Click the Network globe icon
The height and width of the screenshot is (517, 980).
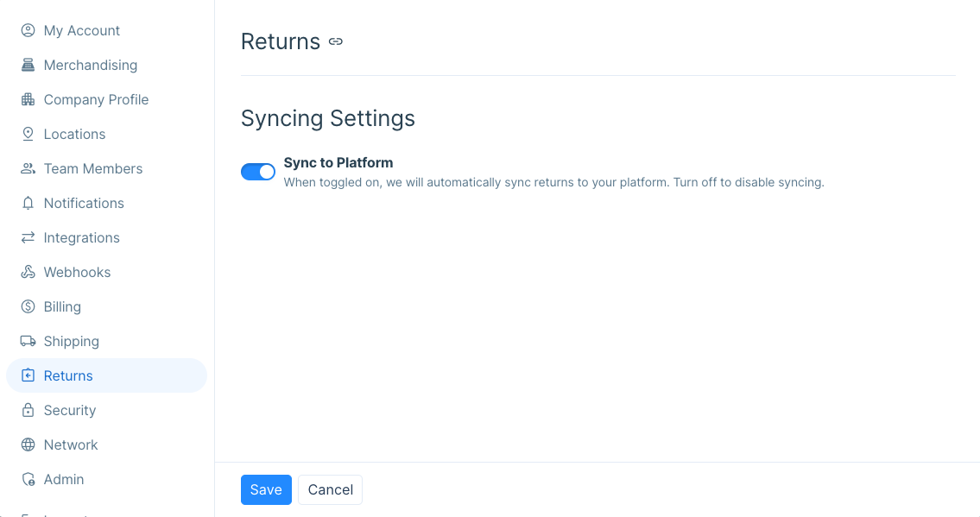tap(28, 444)
